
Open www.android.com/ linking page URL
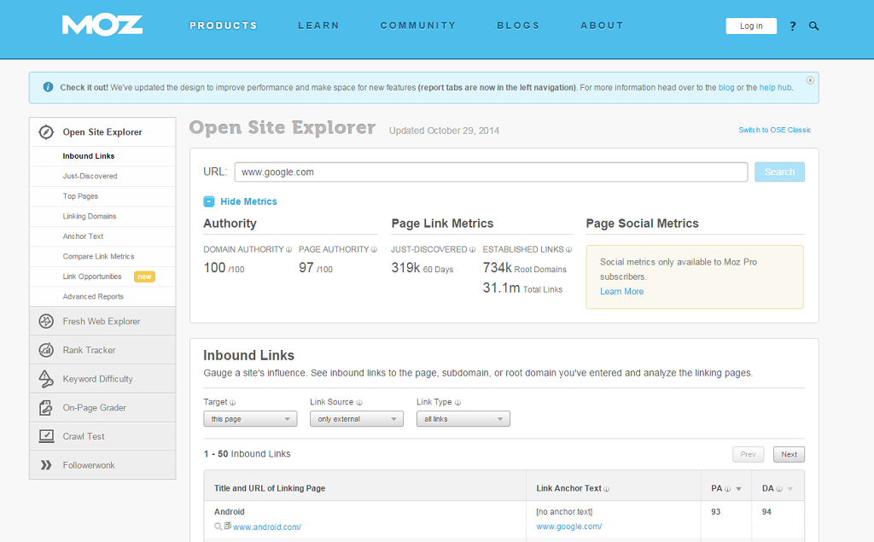(x=267, y=527)
